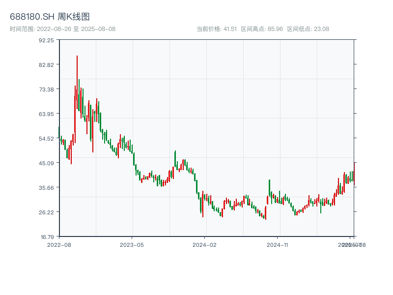
Task: Click the period high label 区间高点: 85.96
Action: coord(262,29)
